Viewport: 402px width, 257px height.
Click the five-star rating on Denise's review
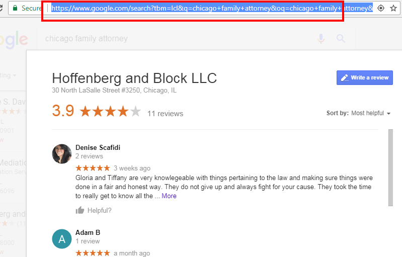pyautogui.click(x=93, y=168)
